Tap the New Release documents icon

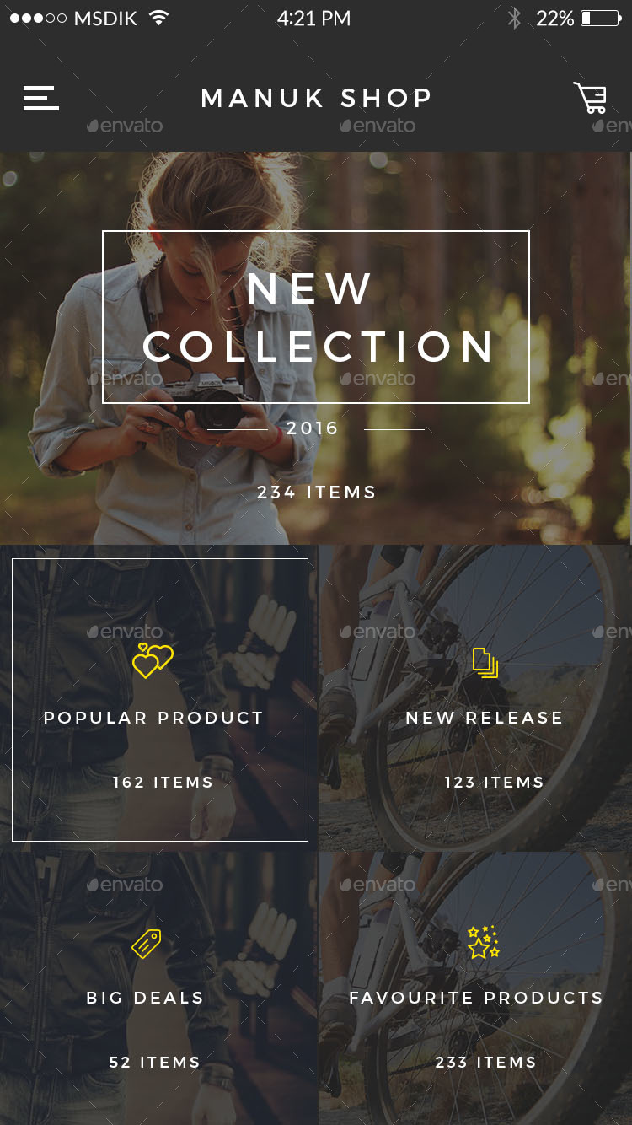coord(485,662)
